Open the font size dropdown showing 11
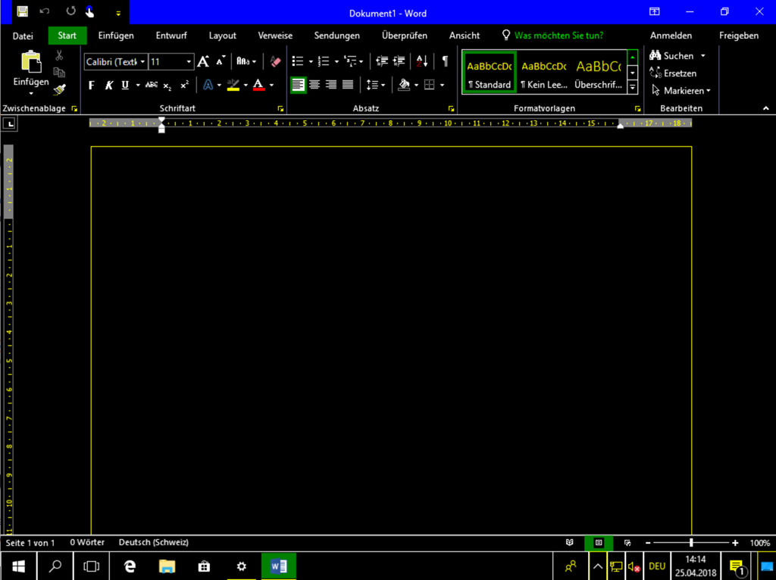This screenshot has width=776, height=580. click(171, 62)
